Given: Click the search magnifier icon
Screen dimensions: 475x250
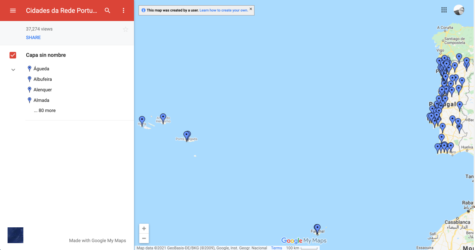Looking at the screenshot, I should (107, 11).
